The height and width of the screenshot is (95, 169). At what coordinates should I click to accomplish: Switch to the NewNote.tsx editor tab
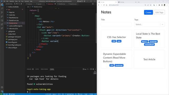(x=62, y=4)
